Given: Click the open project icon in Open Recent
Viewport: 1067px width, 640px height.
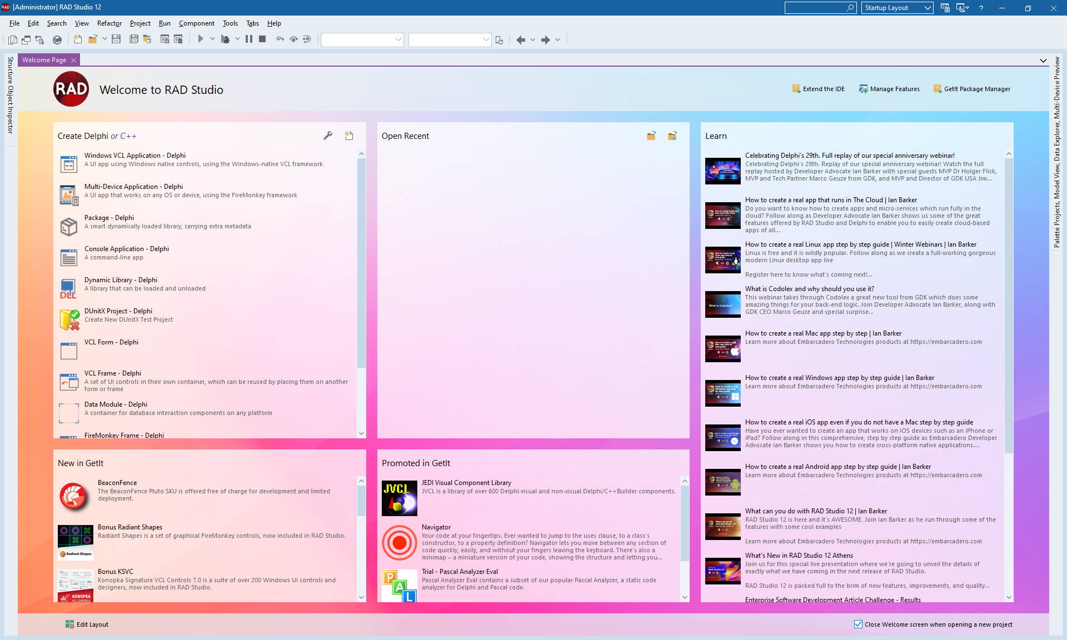Looking at the screenshot, I should 672,136.
